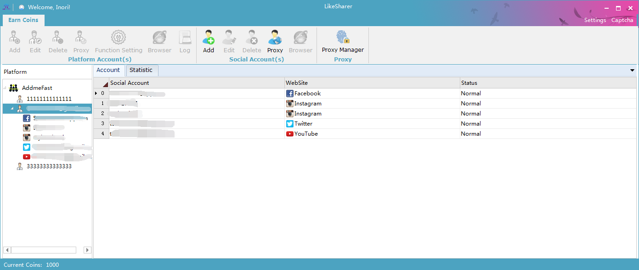Open the Log viewer
The height and width of the screenshot is (270, 639).
click(185, 42)
